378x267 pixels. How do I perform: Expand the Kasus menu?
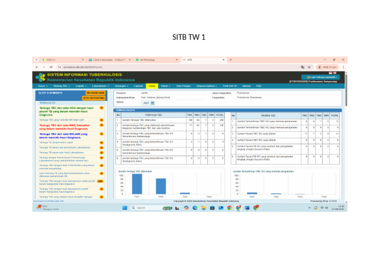click(43, 86)
